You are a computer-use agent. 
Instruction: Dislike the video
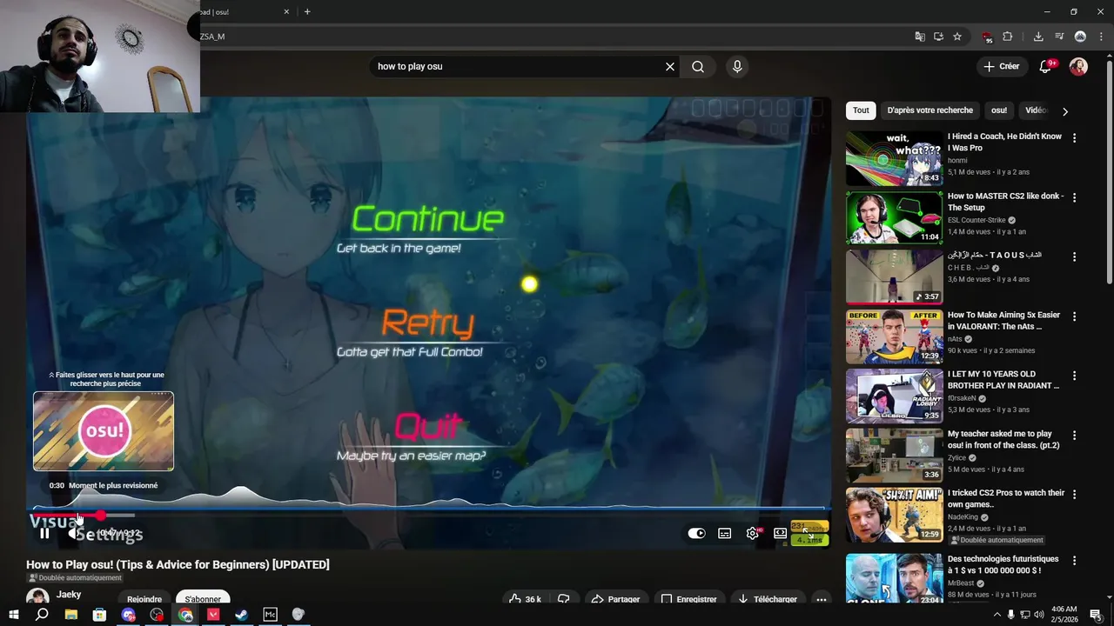click(563, 599)
